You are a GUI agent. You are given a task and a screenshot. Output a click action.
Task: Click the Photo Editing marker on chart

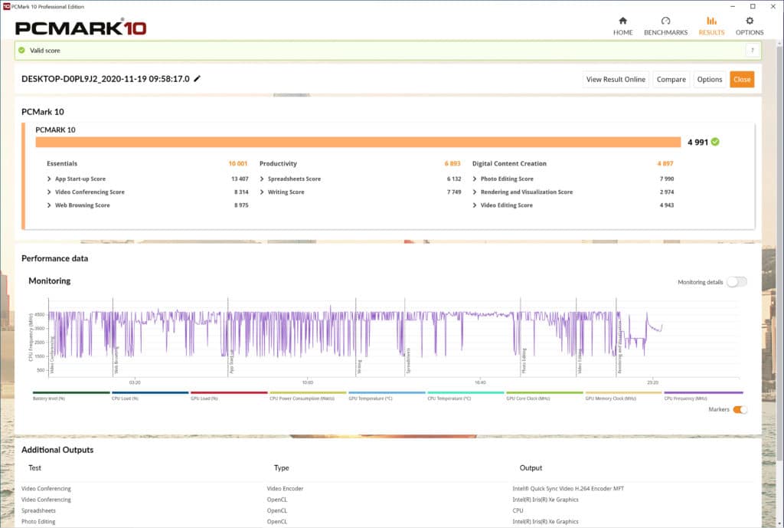coord(524,361)
